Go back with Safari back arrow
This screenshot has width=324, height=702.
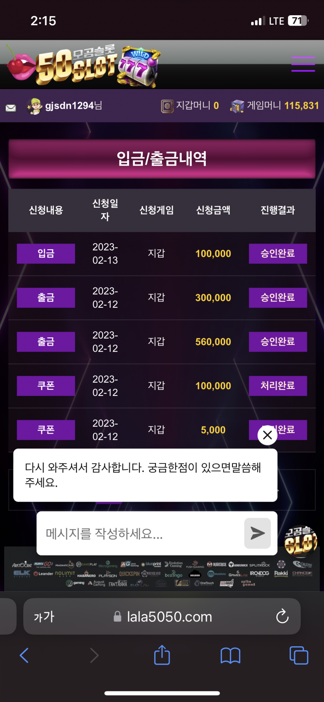[x=24, y=655]
